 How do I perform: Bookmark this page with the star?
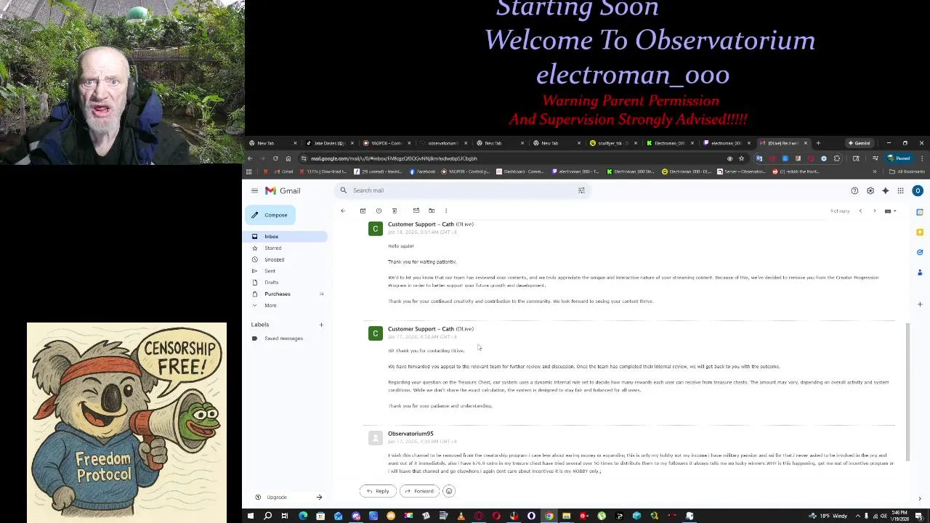click(741, 158)
